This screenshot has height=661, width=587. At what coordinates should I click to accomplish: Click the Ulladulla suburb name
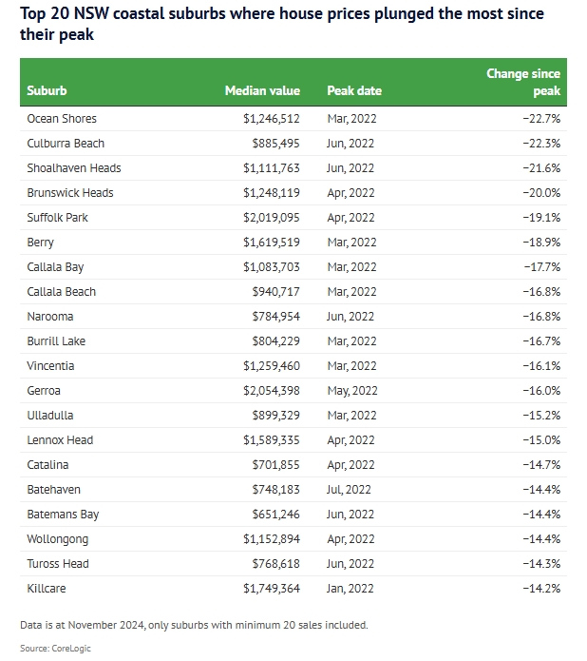tap(50, 416)
